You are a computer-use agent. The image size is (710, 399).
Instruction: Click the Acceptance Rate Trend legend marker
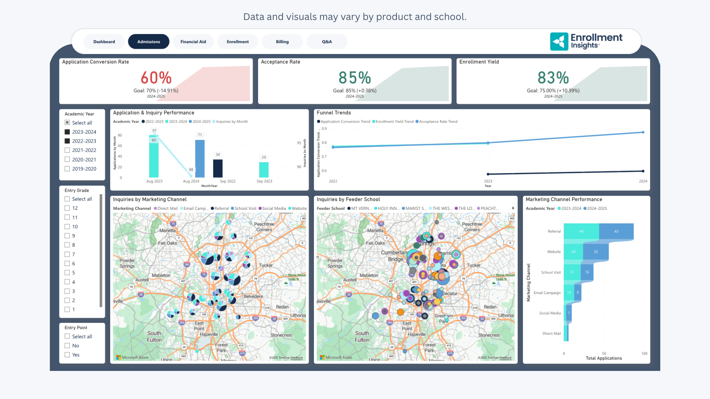417,122
